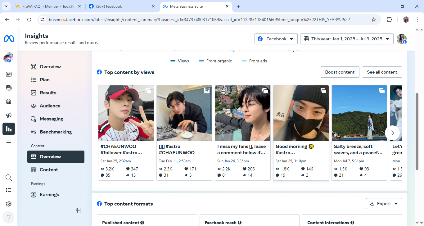Image resolution: width=424 pixels, height=226 pixels.
Task: View site information icon in address bar
Action: [x=43, y=20]
